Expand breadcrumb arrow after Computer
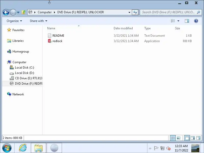The width and height of the screenshot is (204, 153). pyautogui.click(x=55, y=12)
